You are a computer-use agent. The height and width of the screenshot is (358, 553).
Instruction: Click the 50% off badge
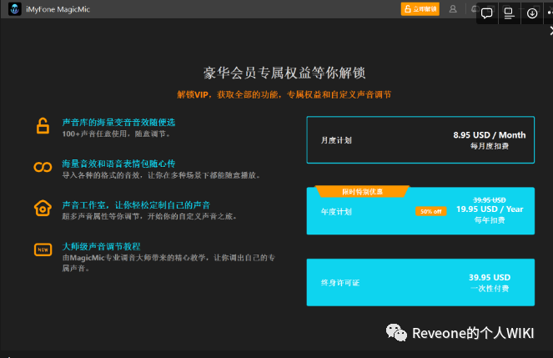pos(431,211)
